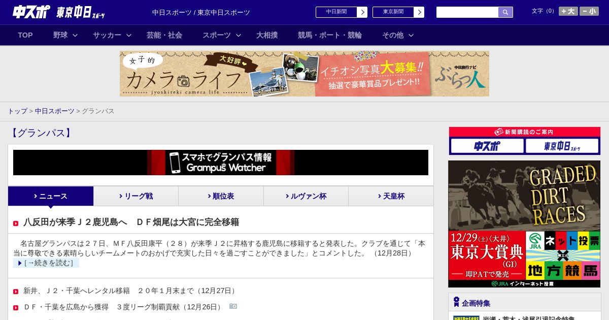Increase font size with the 大 button
609x320 pixels.
click(x=568, y=11)
